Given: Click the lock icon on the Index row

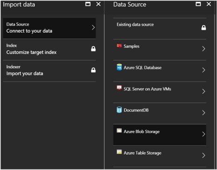Looking at the screenshot, I should click(x=93, y=49).
